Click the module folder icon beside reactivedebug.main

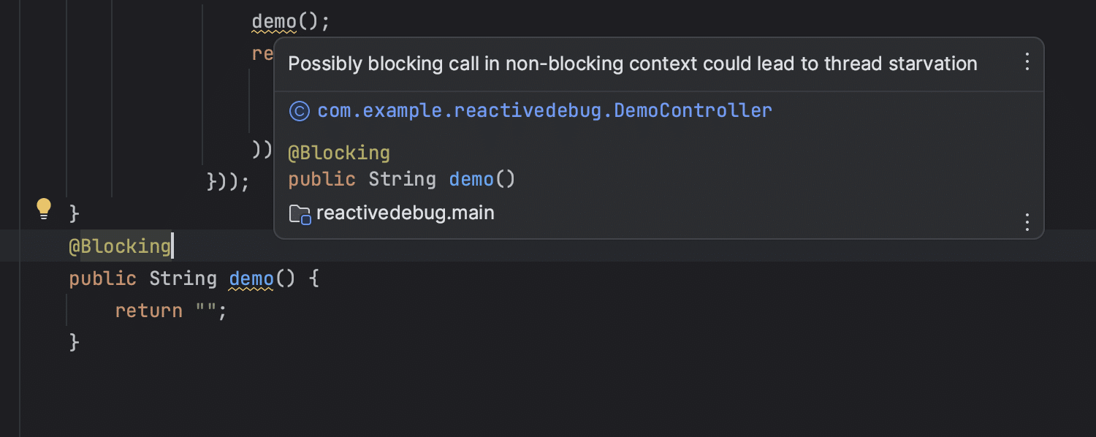point(300,213)
